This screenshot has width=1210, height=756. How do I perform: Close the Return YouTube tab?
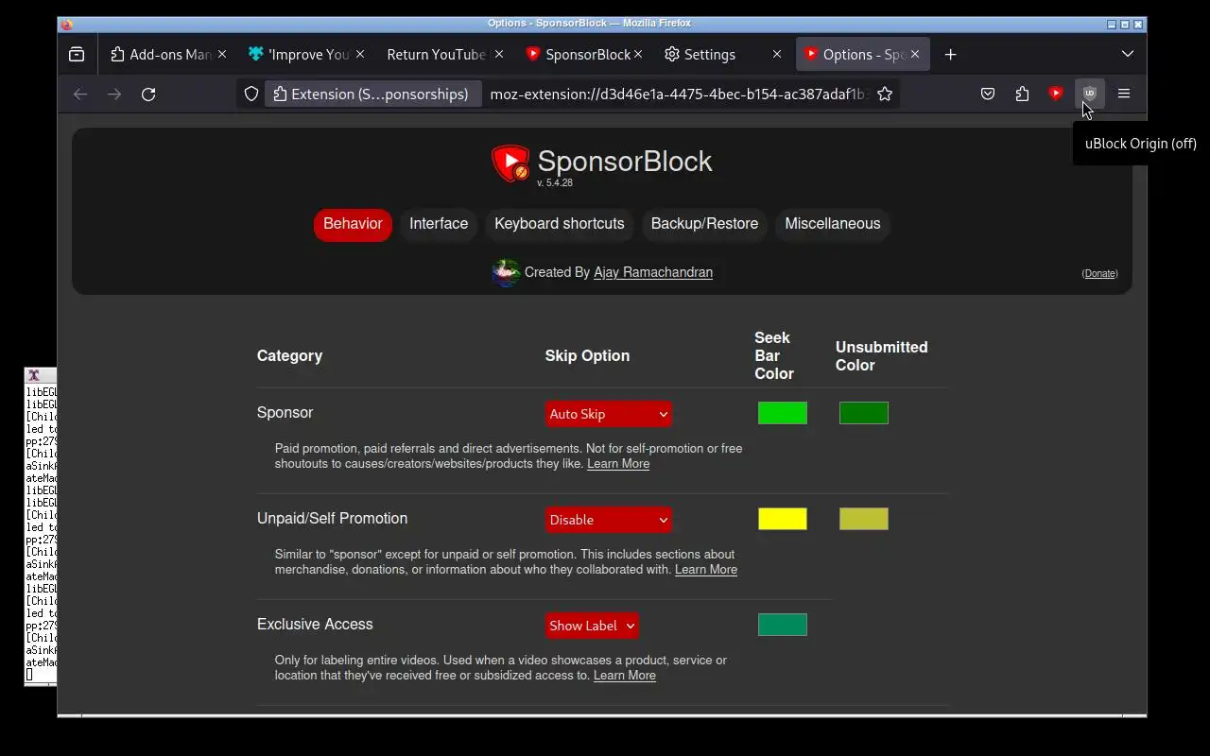[x=499, y=55]
